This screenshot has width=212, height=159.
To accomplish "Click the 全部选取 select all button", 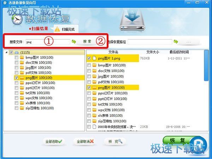I will [54, 141].
